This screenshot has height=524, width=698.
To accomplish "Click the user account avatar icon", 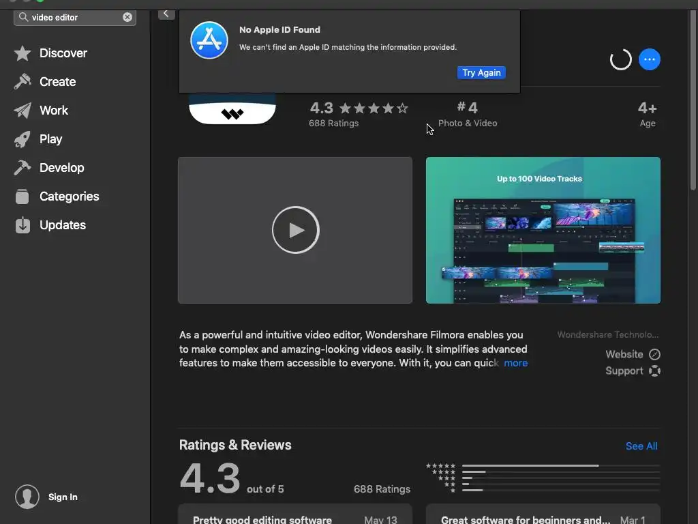I will click(27, 497).
